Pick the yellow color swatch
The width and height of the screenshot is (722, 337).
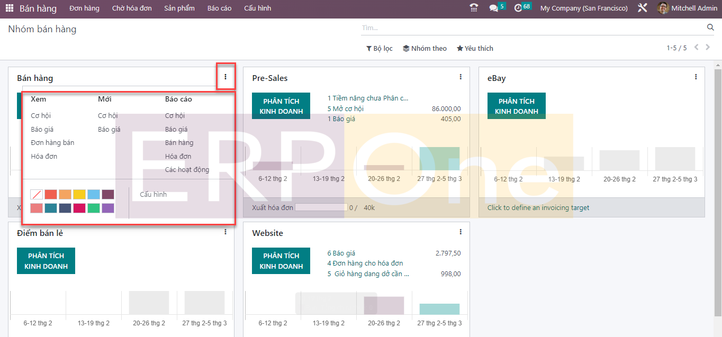click(79, 195)
